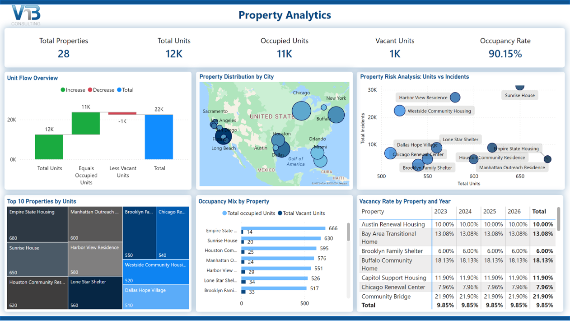Select the Less Vacant Units red bar
Image resolution: width=570 pixels, height=325 pixels.
click(122, 113)
